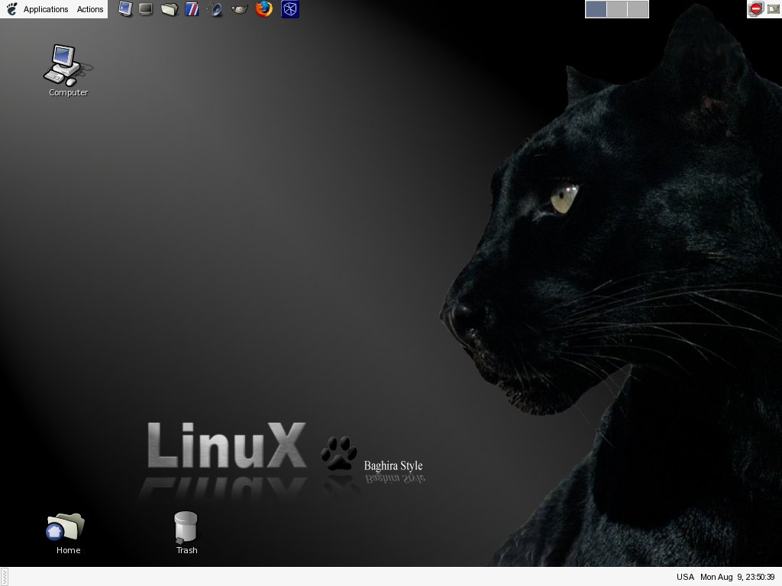
Task: Click the USA keyboard layout indicator
Action: pos(685,577)
